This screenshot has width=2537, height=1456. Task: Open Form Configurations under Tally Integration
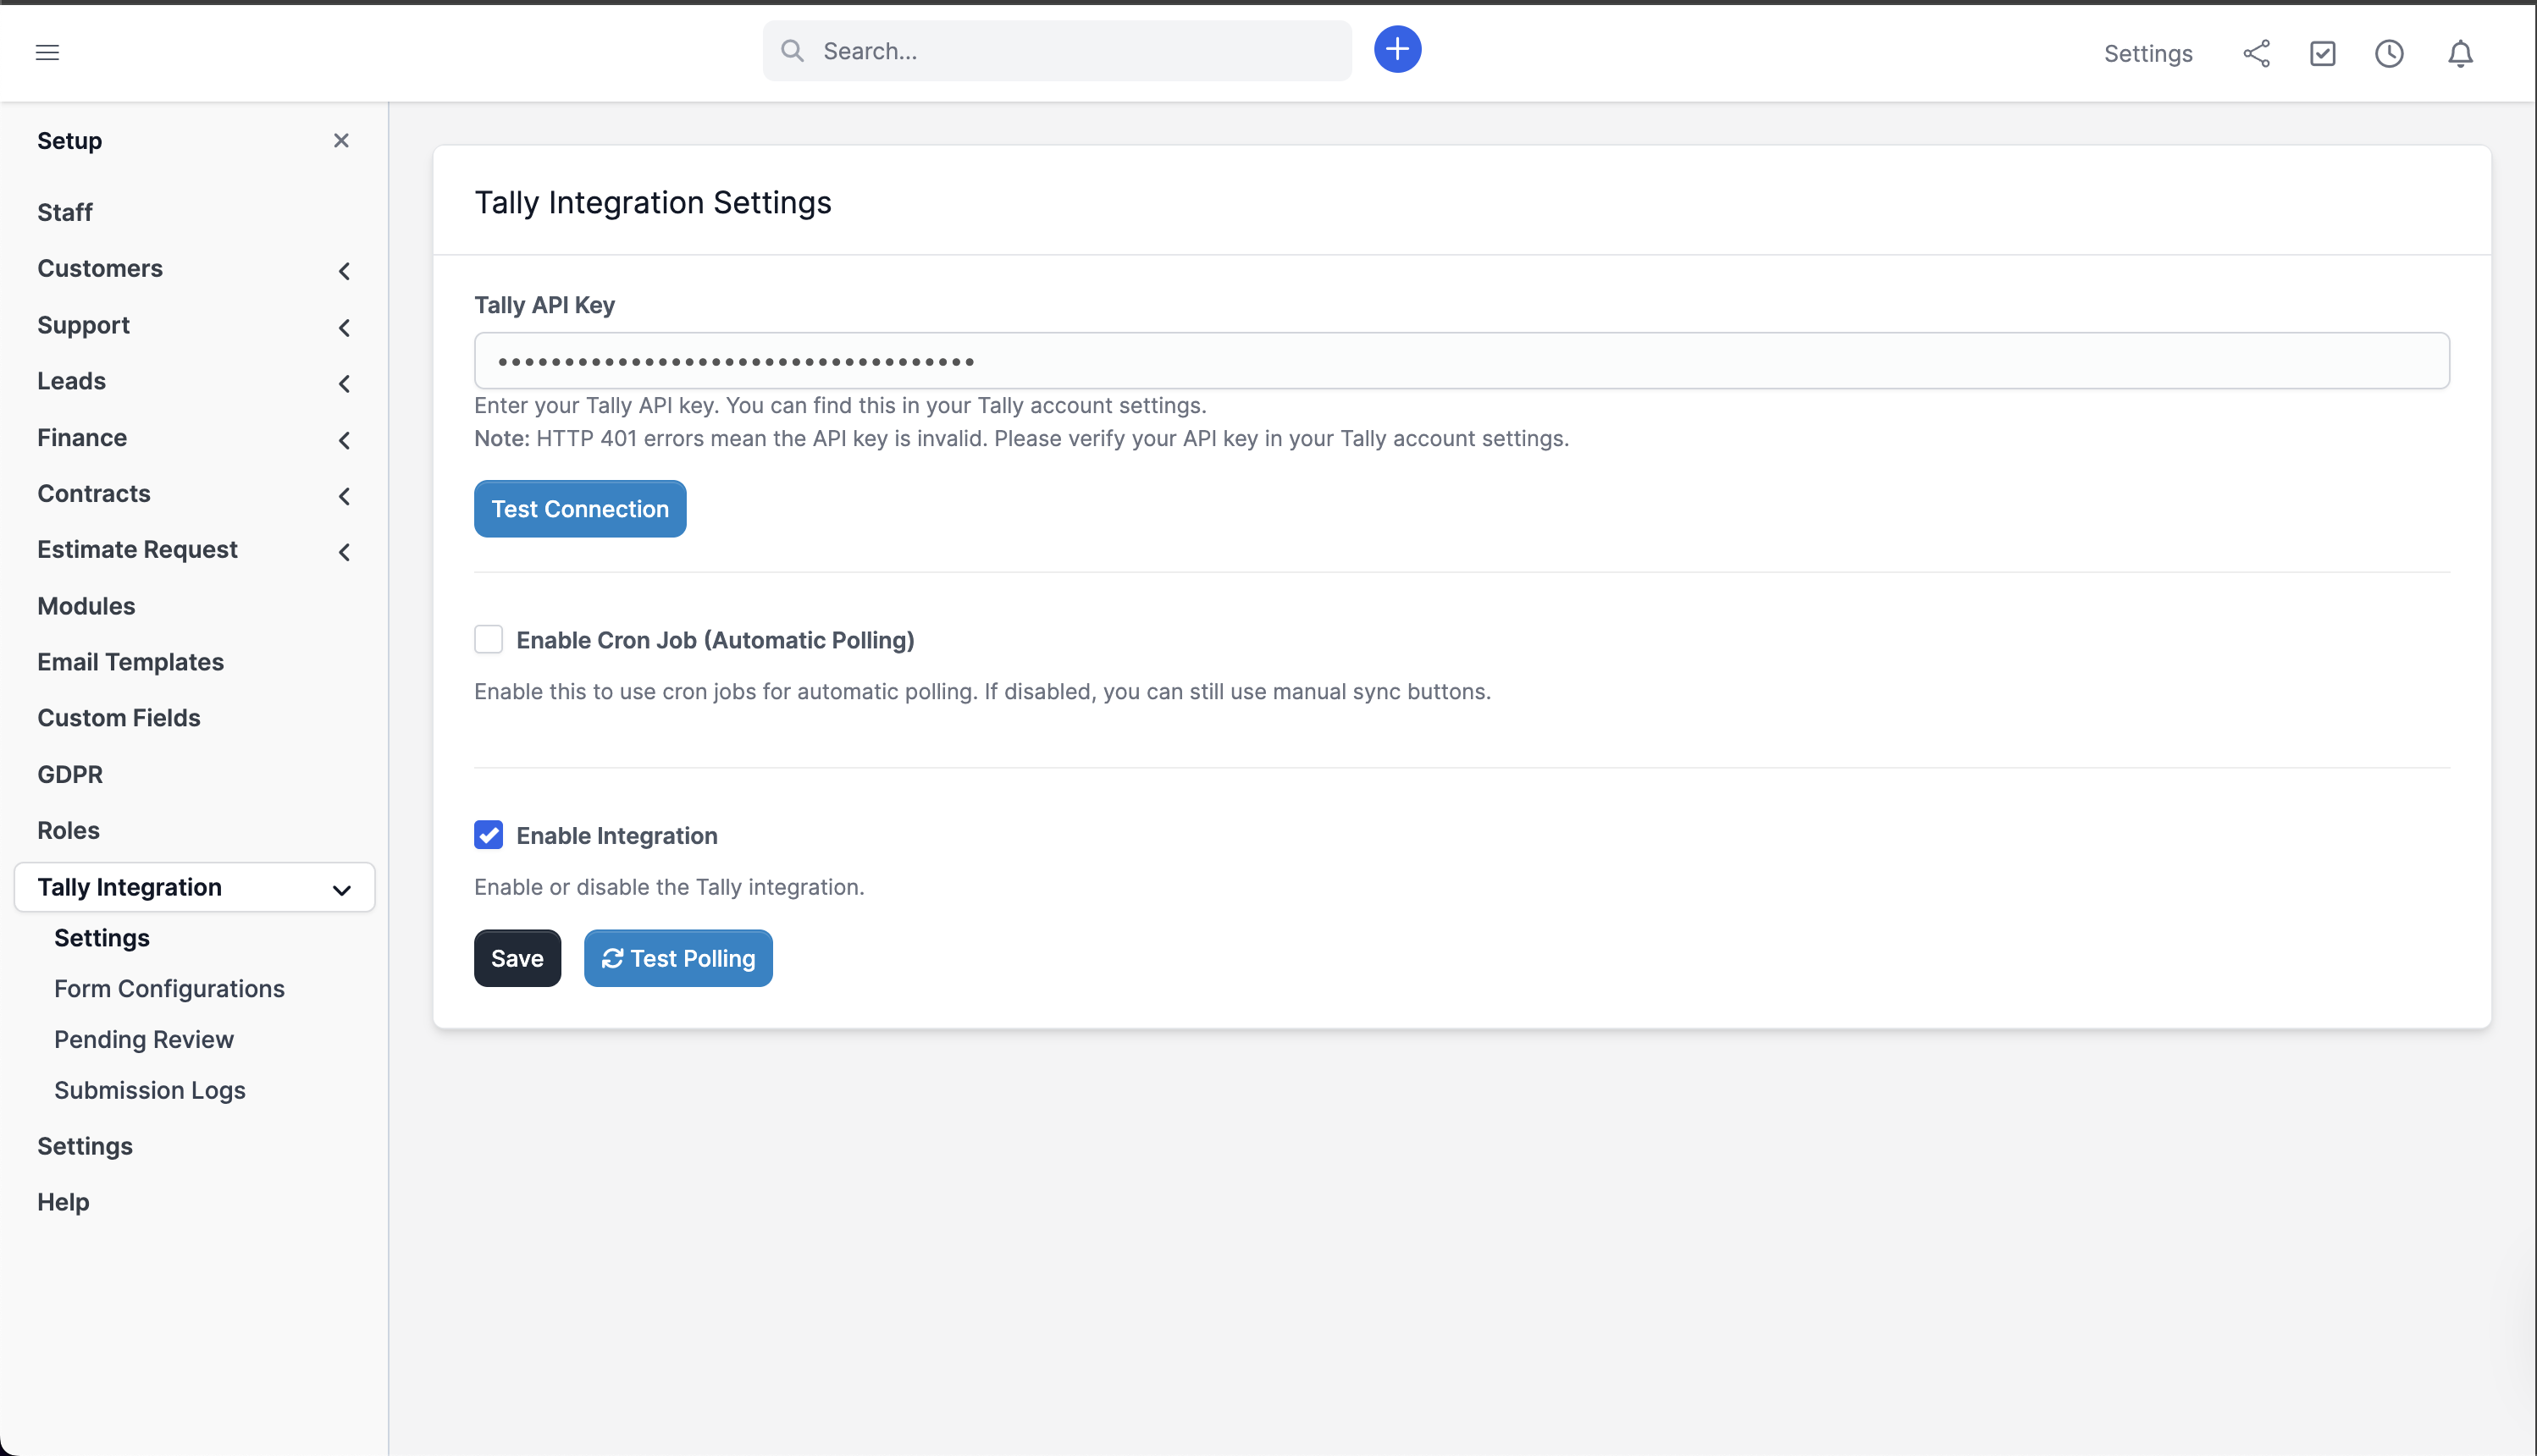point(169,988)
